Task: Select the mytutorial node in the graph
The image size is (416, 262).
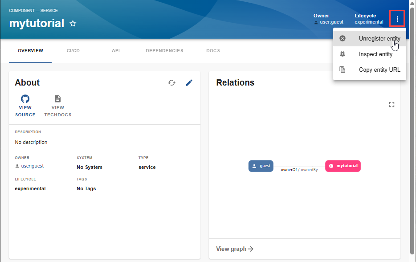Action: click(343, 166)
